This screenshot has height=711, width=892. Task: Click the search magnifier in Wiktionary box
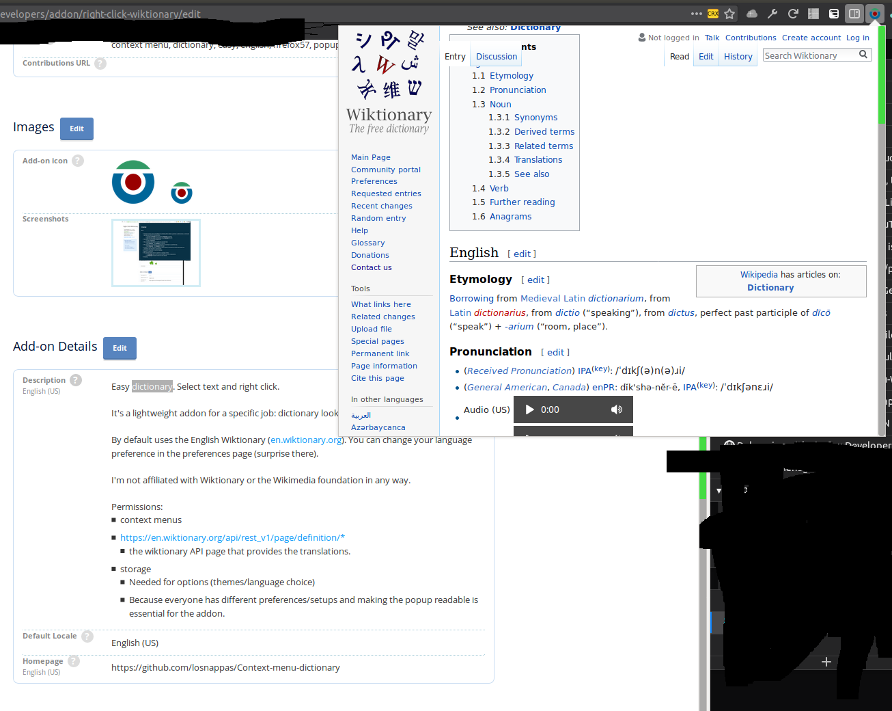pyautogui.click(x=863, y=55)
